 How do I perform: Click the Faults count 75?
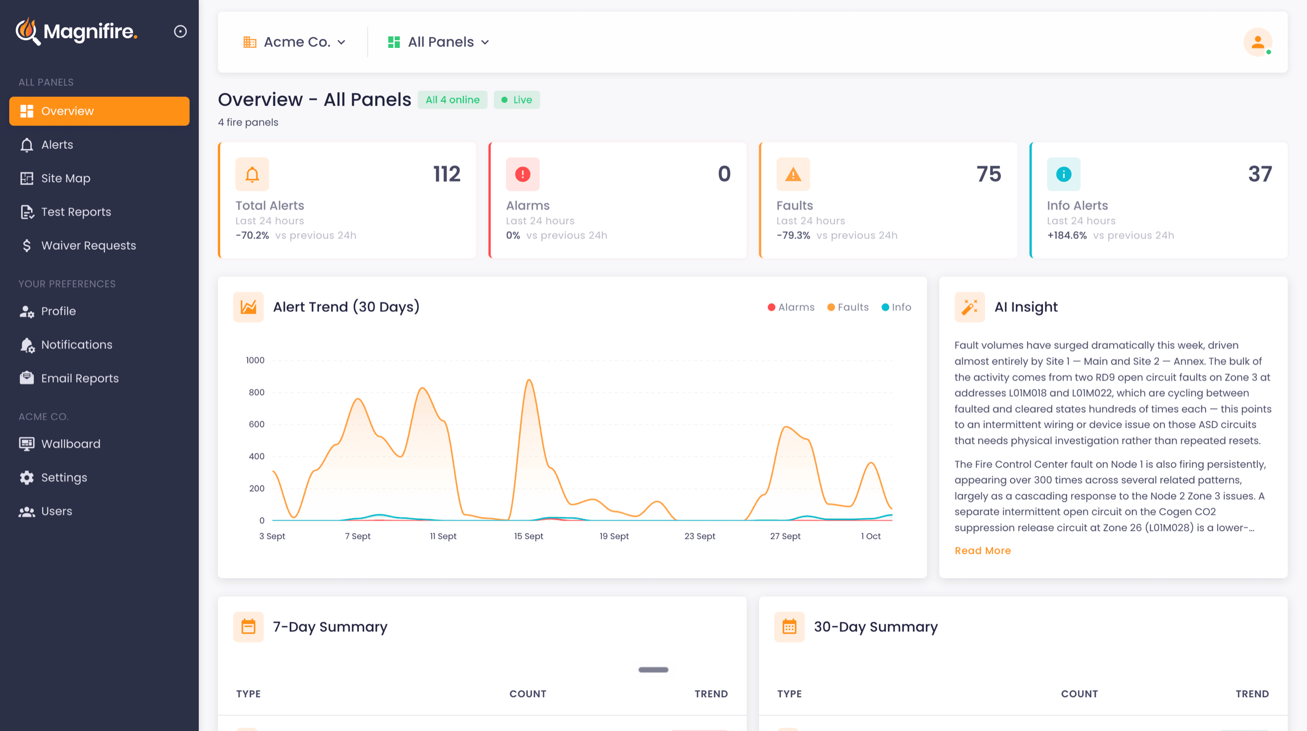988,174
